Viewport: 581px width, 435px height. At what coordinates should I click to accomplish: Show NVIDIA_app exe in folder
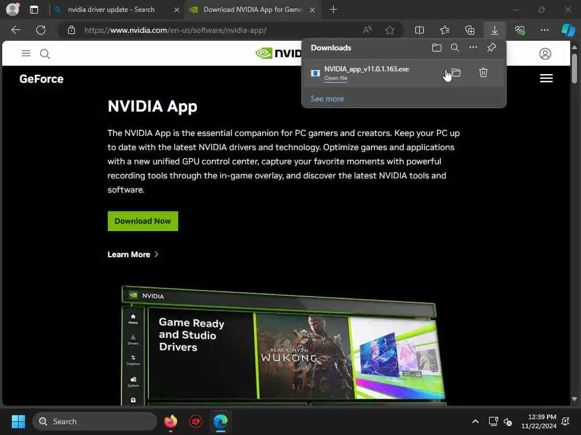pos(456,72)
